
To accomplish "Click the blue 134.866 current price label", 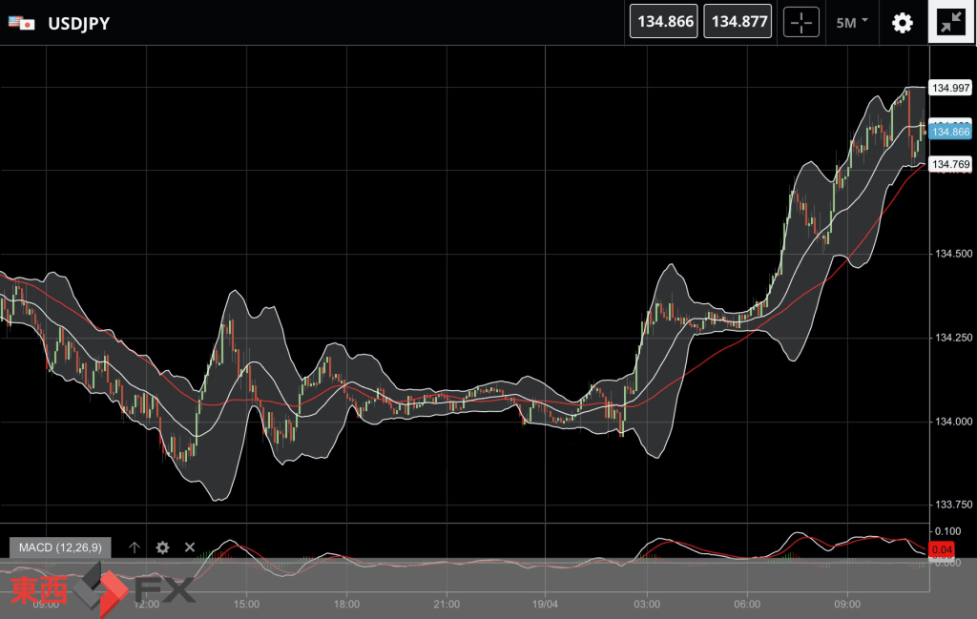I will [x=950, y=132].
